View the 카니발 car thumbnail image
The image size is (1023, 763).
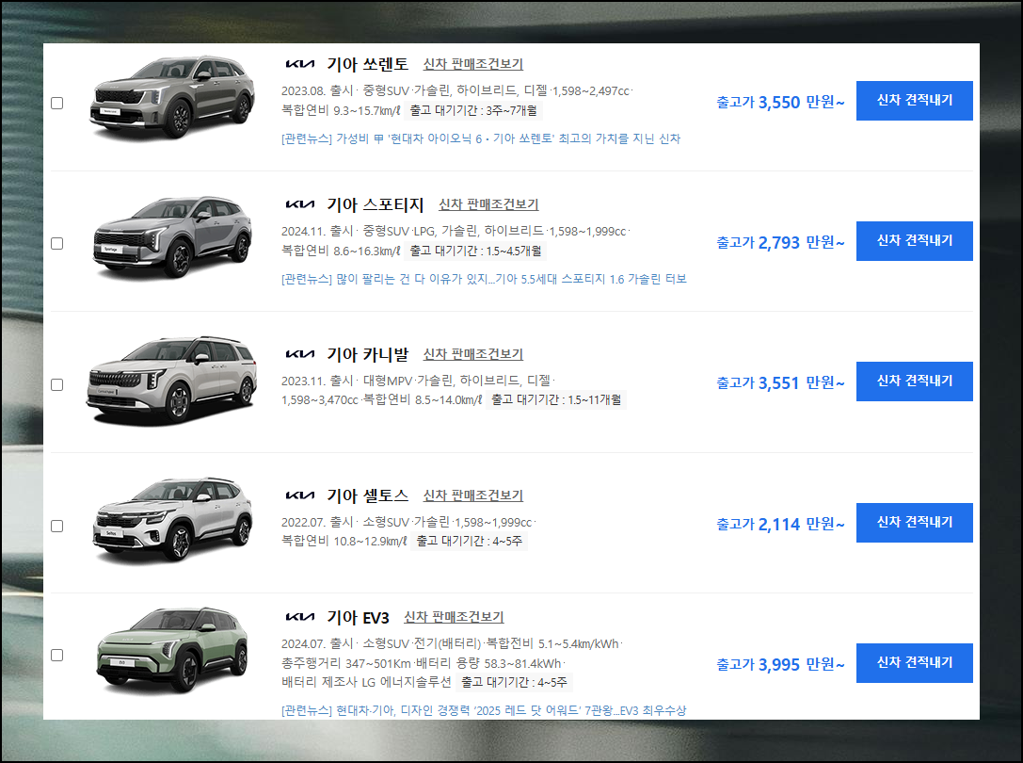pyautogui.click(x=171, y=381)
